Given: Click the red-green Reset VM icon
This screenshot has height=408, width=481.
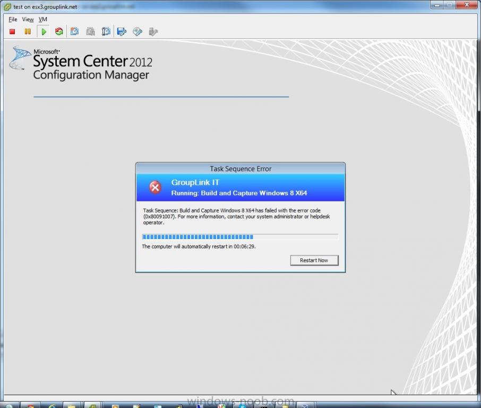Looking at the screenshot, I should 59,32.
